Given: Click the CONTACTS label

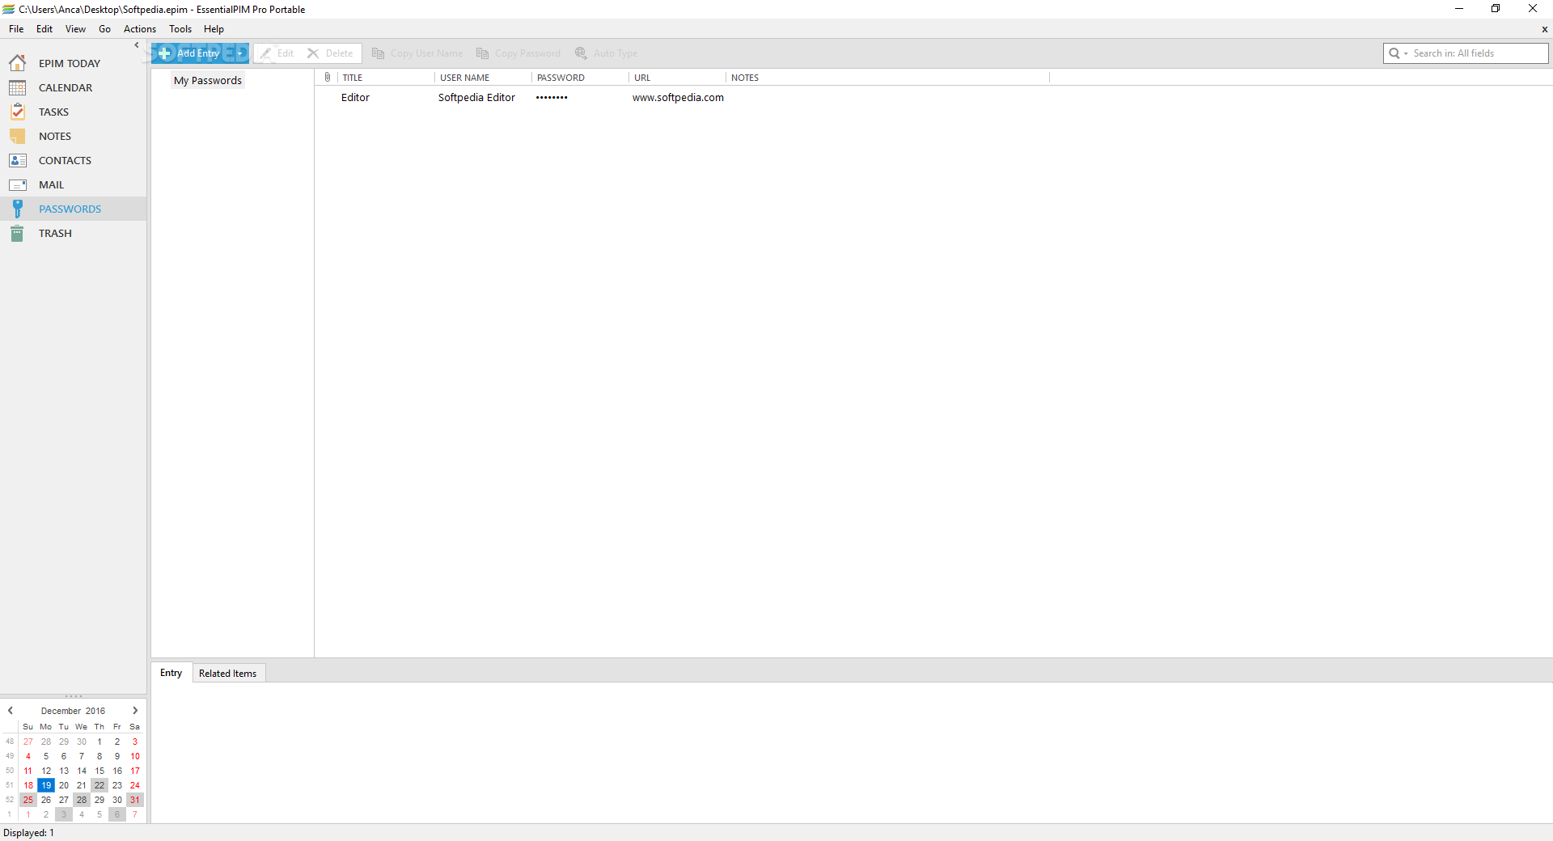Looking at the screenshot, I should click(65, 160).
